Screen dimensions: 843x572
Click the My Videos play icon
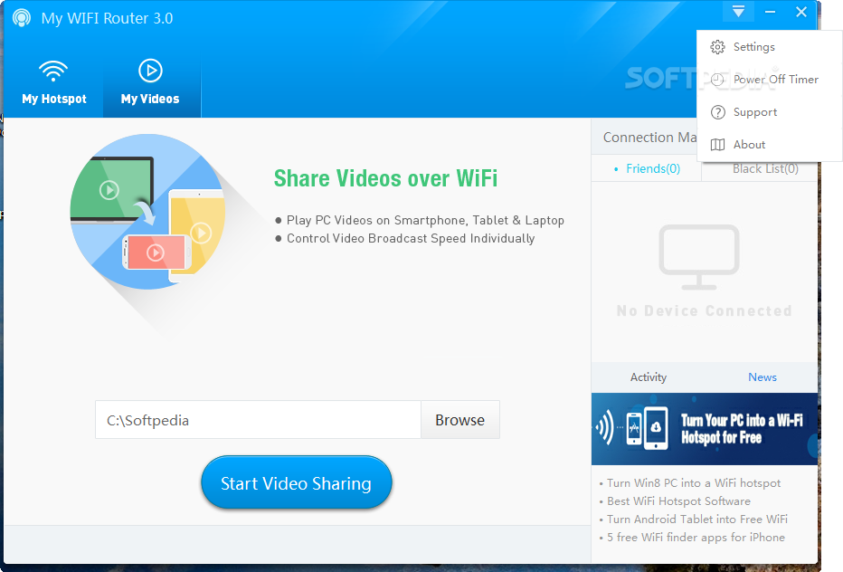click(150, 71)
